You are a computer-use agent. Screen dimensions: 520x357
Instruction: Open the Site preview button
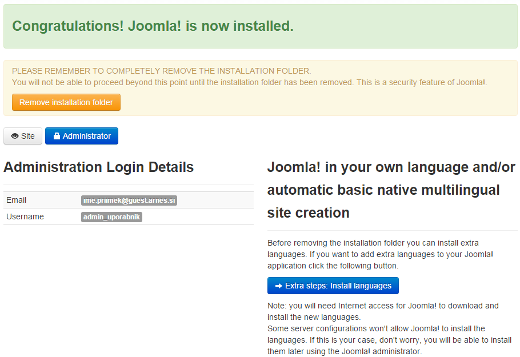tap(23, 137)
